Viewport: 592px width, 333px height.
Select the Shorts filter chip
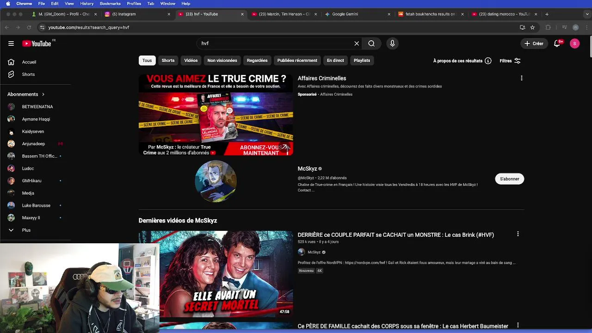tap(168, 61)
